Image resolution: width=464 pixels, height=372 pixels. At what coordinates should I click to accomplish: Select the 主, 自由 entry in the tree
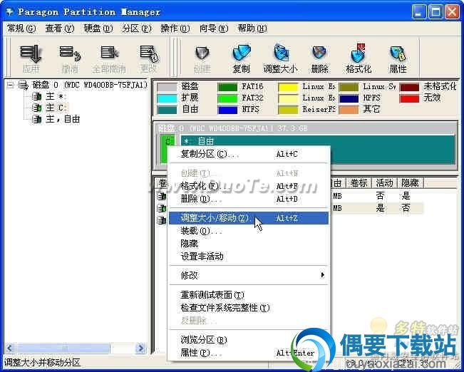pyautogui.click(x=63, y=119)
